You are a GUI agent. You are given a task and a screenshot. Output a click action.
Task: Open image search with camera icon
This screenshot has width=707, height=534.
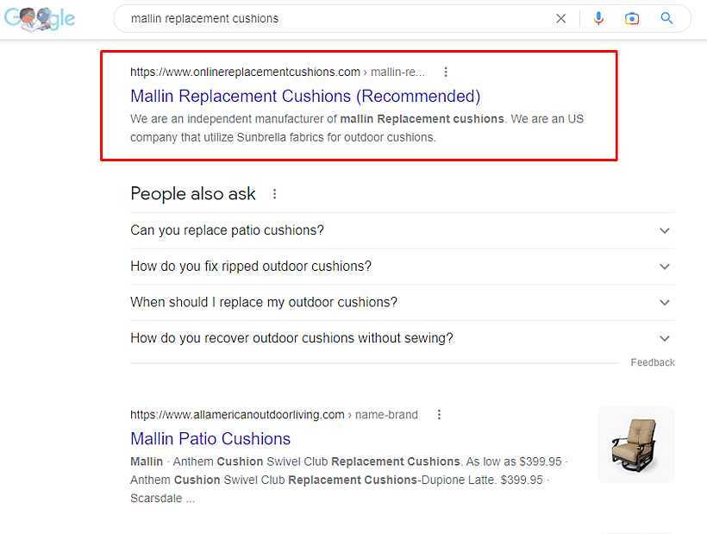[x=632, y=18]
